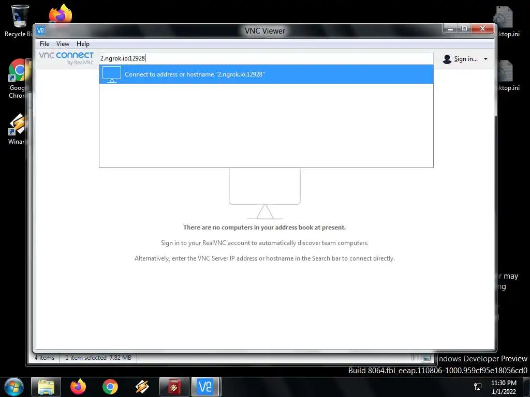Launch Chrome from the taskbar
Viewport: 530px width, 397px height.
click(x=110, y=387)
